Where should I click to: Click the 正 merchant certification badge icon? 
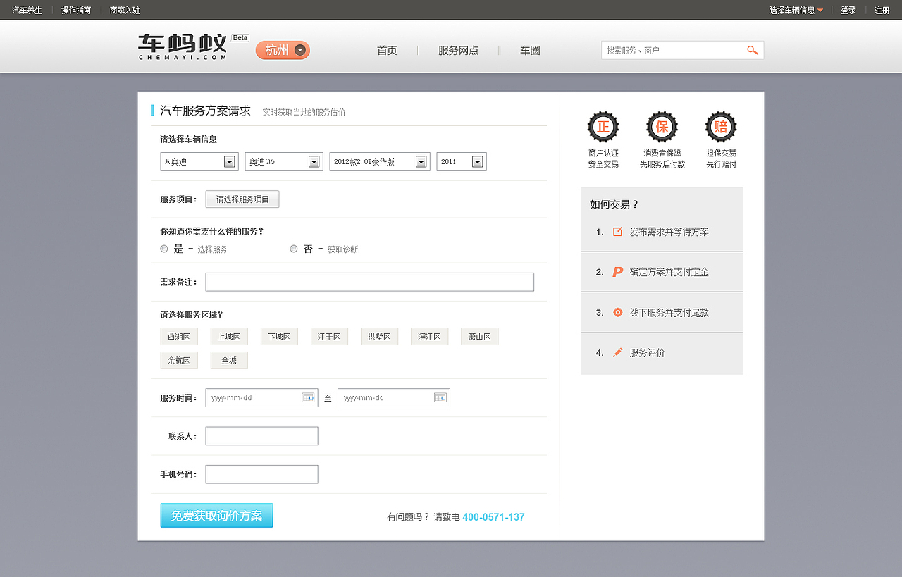pyautogui.click(x=603, y=125)
